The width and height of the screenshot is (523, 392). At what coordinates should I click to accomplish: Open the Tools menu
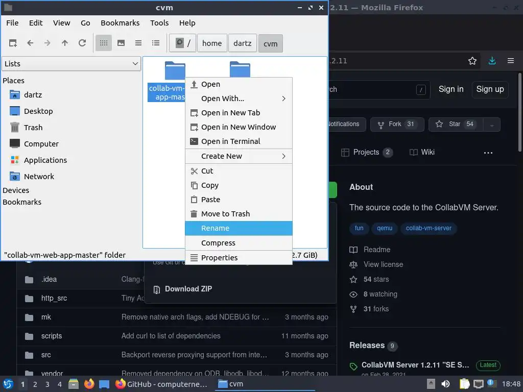[159, 22]
